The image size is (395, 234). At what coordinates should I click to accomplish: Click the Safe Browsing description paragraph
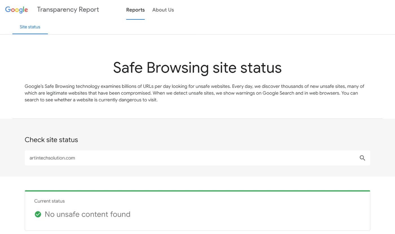tap(195, 93)
